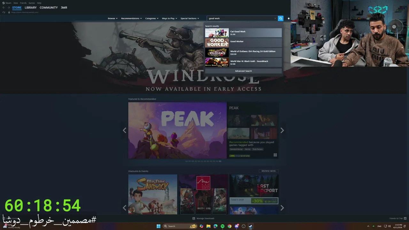Select the Good Worker search result
409x230 pixels.
click(x=243, y=42)
